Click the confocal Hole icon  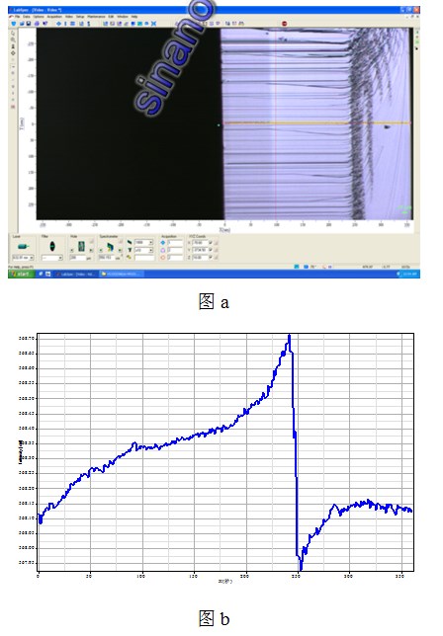[x=81, y=246]
